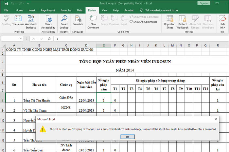The height and width of the screenshot is (152, 229).
Task: Open the File menu
Action: (6, 10)
